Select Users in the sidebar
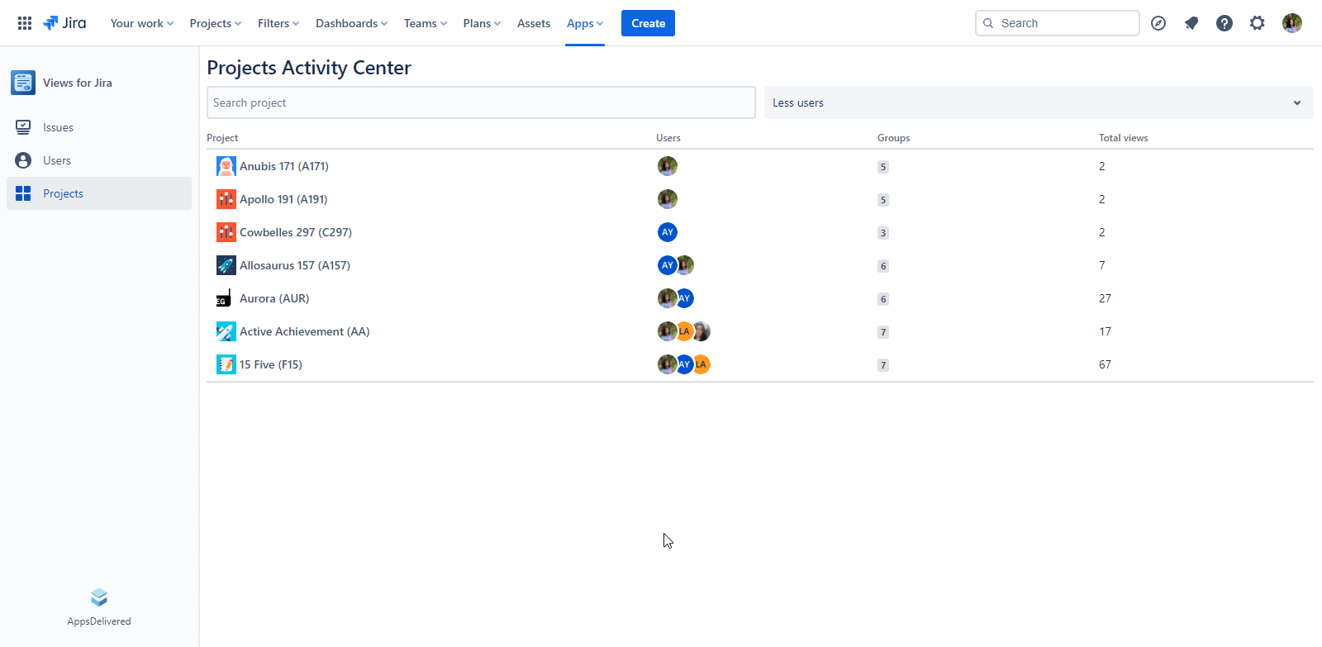The width and height of the screenshot is (1322, 647). click(x=57, y=160)
